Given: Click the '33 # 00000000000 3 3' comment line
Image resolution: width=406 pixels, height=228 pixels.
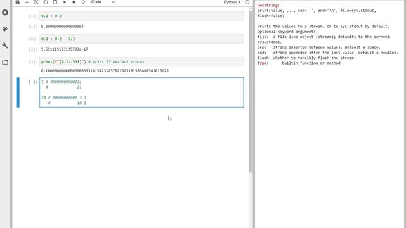Looking at the screenshot, I should click(63, 98).
